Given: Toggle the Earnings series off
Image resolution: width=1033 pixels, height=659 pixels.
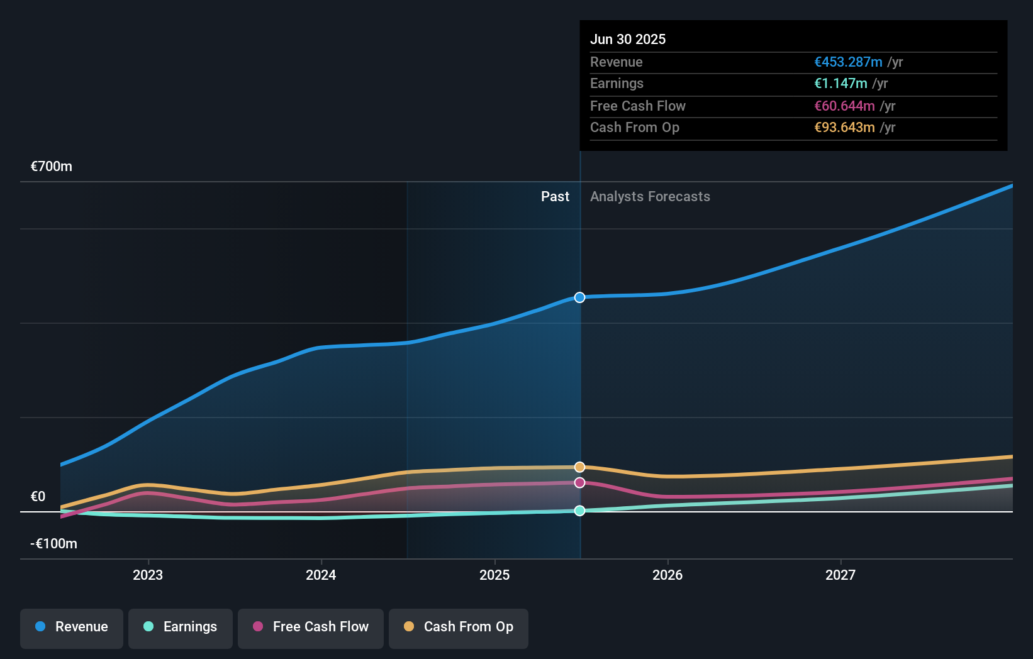Looking at the screenshot, I should (x=180, y=628).
